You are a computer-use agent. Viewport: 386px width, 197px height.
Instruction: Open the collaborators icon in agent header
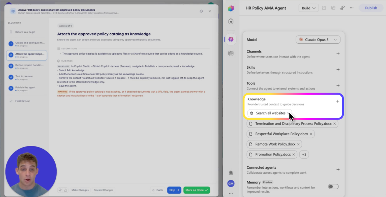[342, 8]
